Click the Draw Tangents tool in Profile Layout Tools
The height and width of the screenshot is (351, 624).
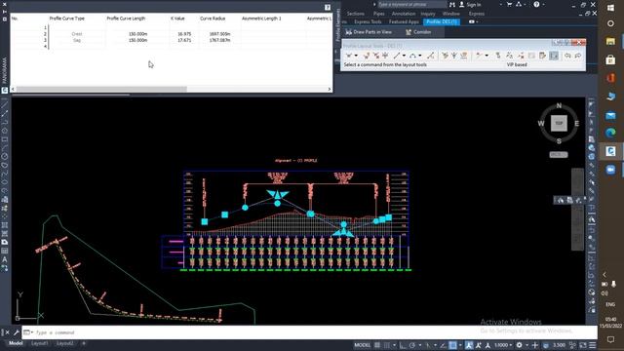point(349,56)
